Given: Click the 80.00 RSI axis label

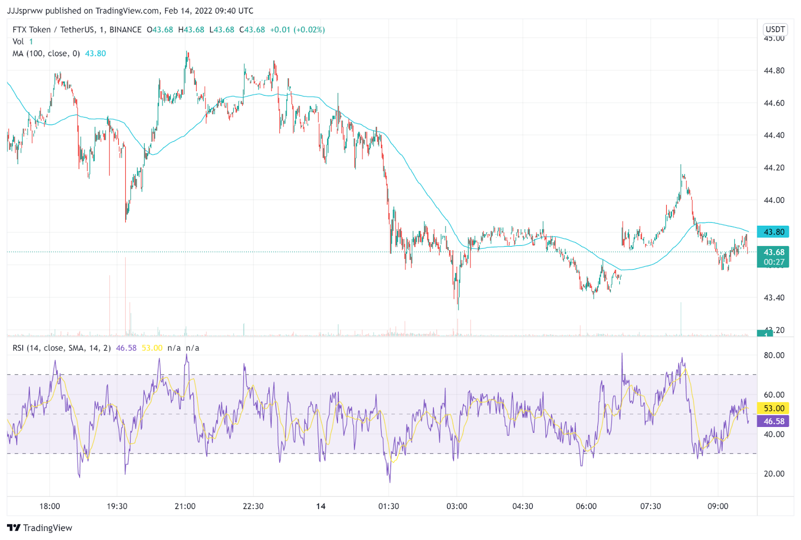Looking at the screenshot, I should tap(774, 355).
